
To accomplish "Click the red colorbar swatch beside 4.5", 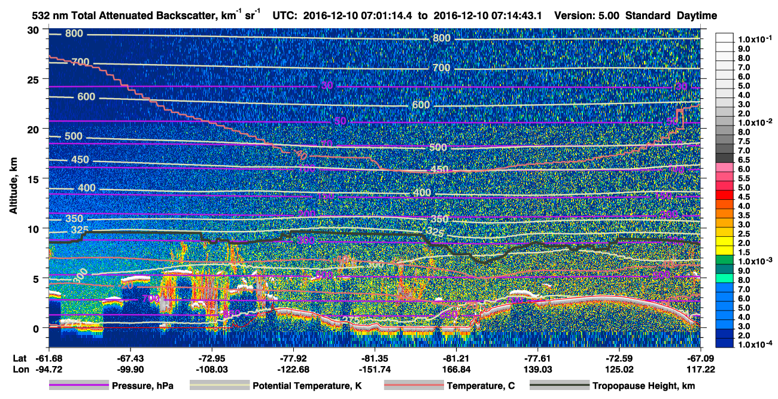I will (x=725, y=196).
